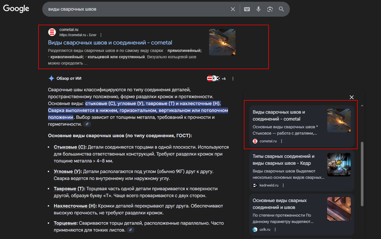Click the cometal.ru favicon in the top result
Viewport: 381px width, 239px height.
click(52, 32)
